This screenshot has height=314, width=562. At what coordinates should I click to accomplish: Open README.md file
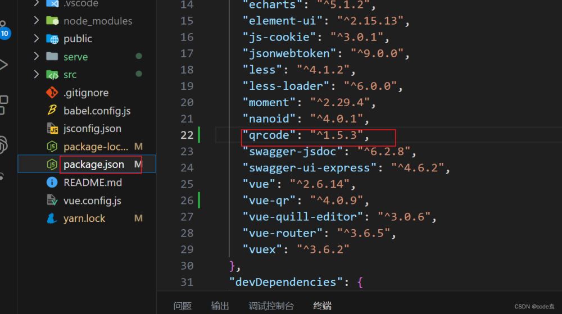pos(93,183)
